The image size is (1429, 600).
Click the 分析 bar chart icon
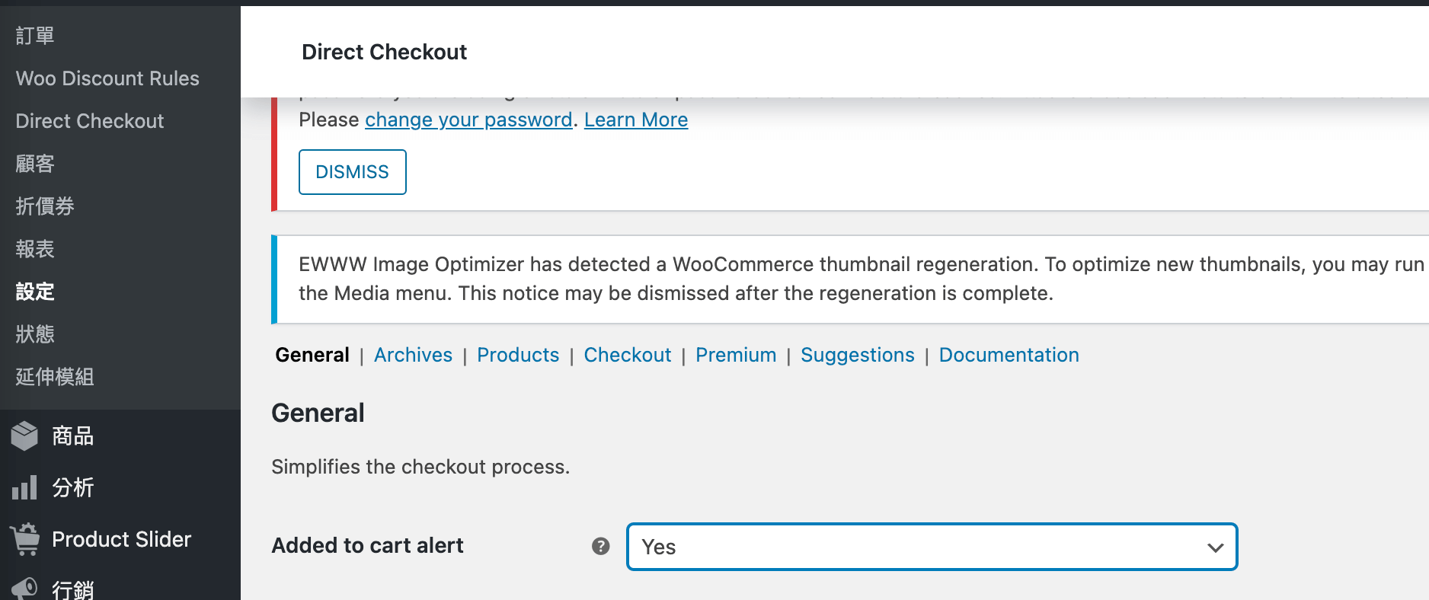(24, 487)
